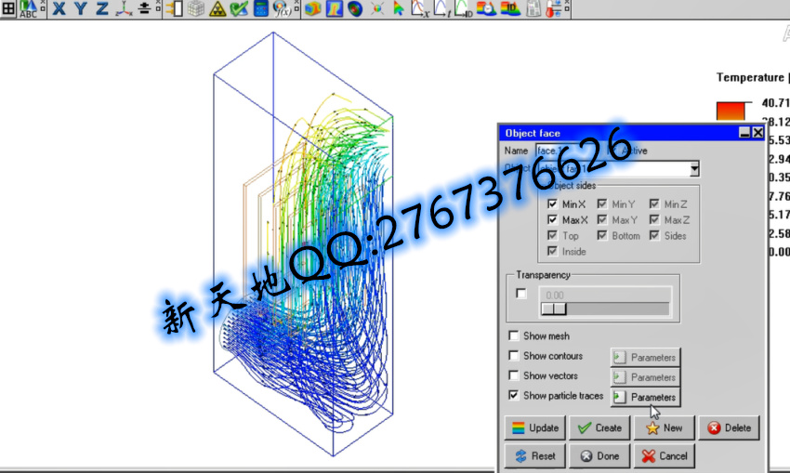Select the four-view layout icon

point(8,8)
